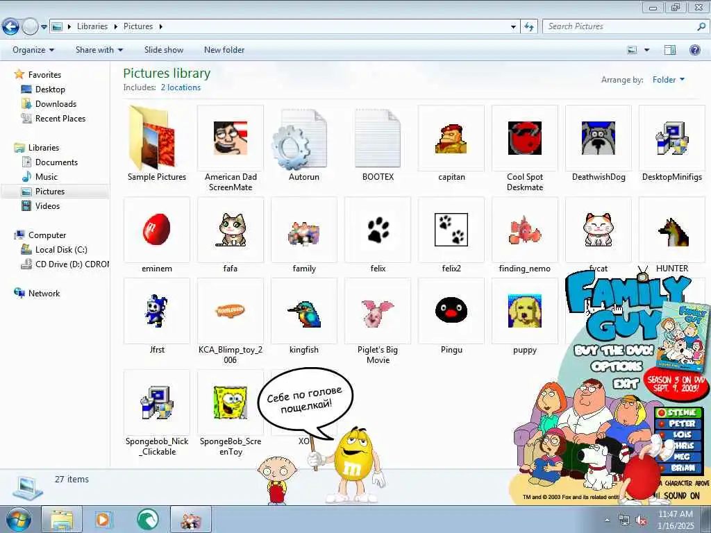Select the Cool Spot Deskmate icon
The image size is (711, 533).
525,138
